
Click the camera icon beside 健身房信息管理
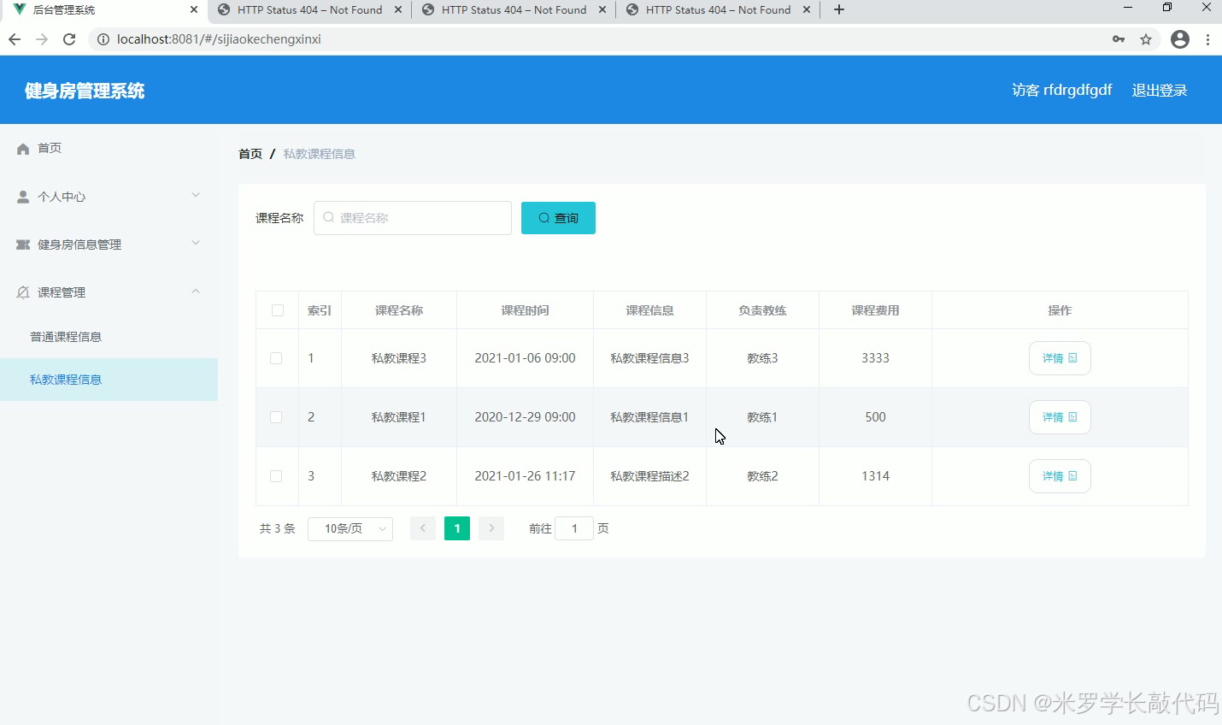23,245
